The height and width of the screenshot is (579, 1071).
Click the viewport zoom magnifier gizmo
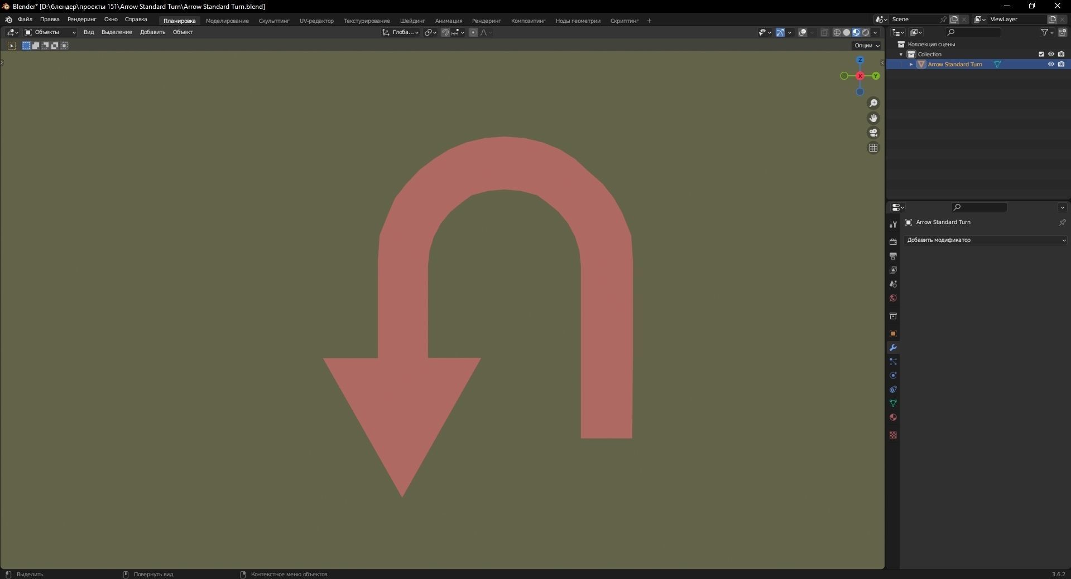[873, 103]
